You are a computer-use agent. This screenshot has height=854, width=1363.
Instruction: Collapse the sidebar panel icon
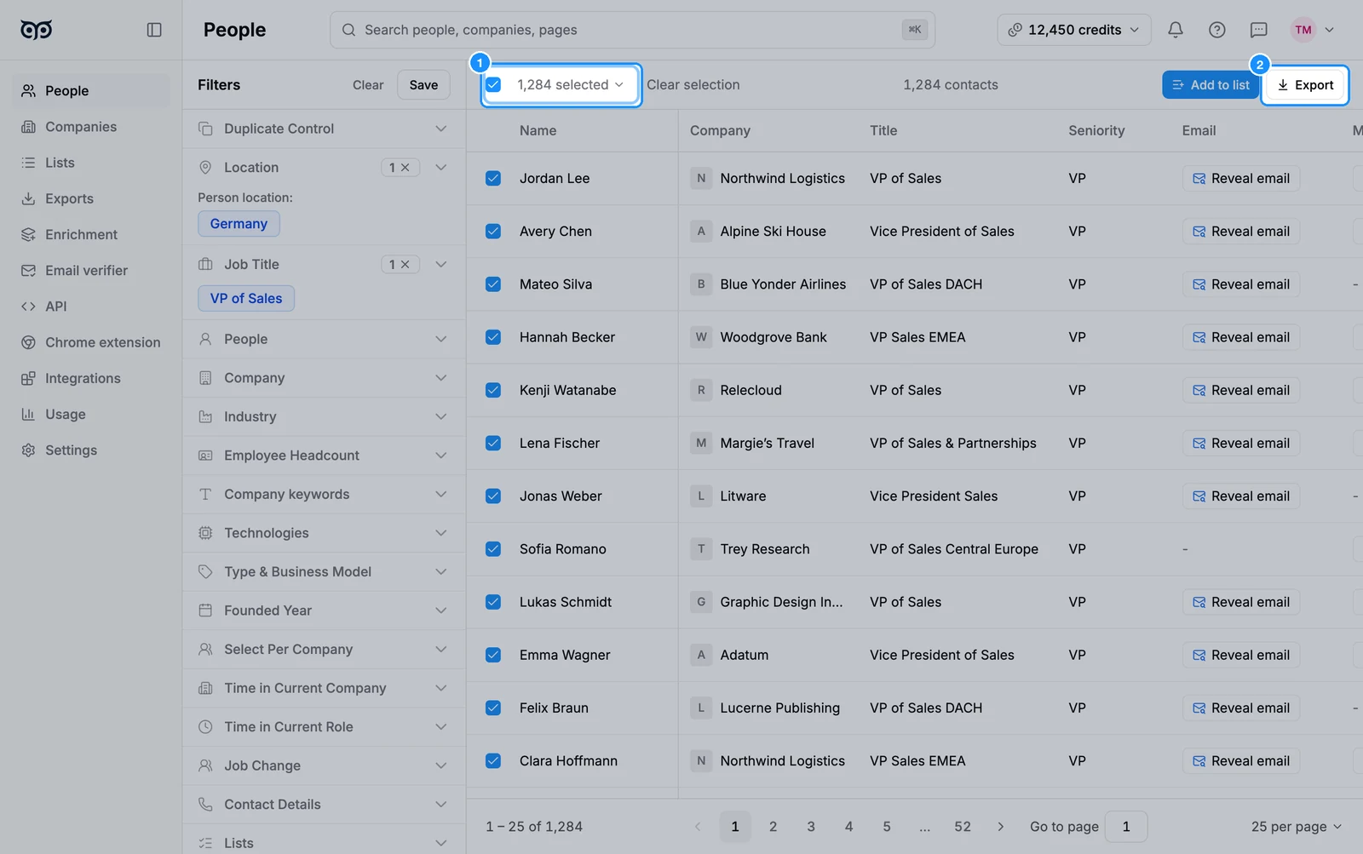coord(154,30)
